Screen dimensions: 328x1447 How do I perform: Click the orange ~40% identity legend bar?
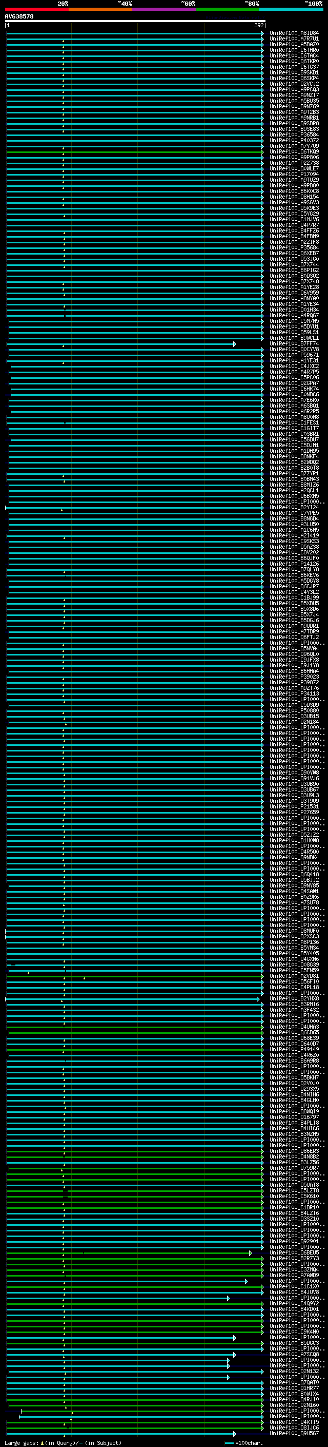click(100, 9)
